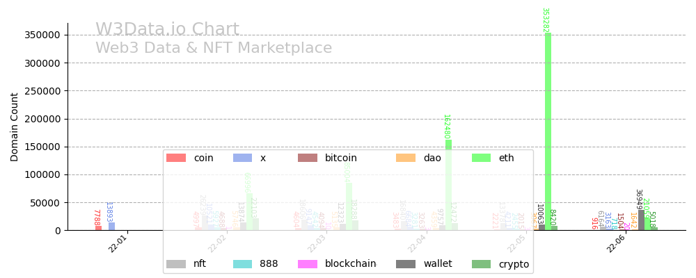Click the red coin legend swatch
Image resolution: width=696 pixels, height=278 pixels.
pos(176,158)
